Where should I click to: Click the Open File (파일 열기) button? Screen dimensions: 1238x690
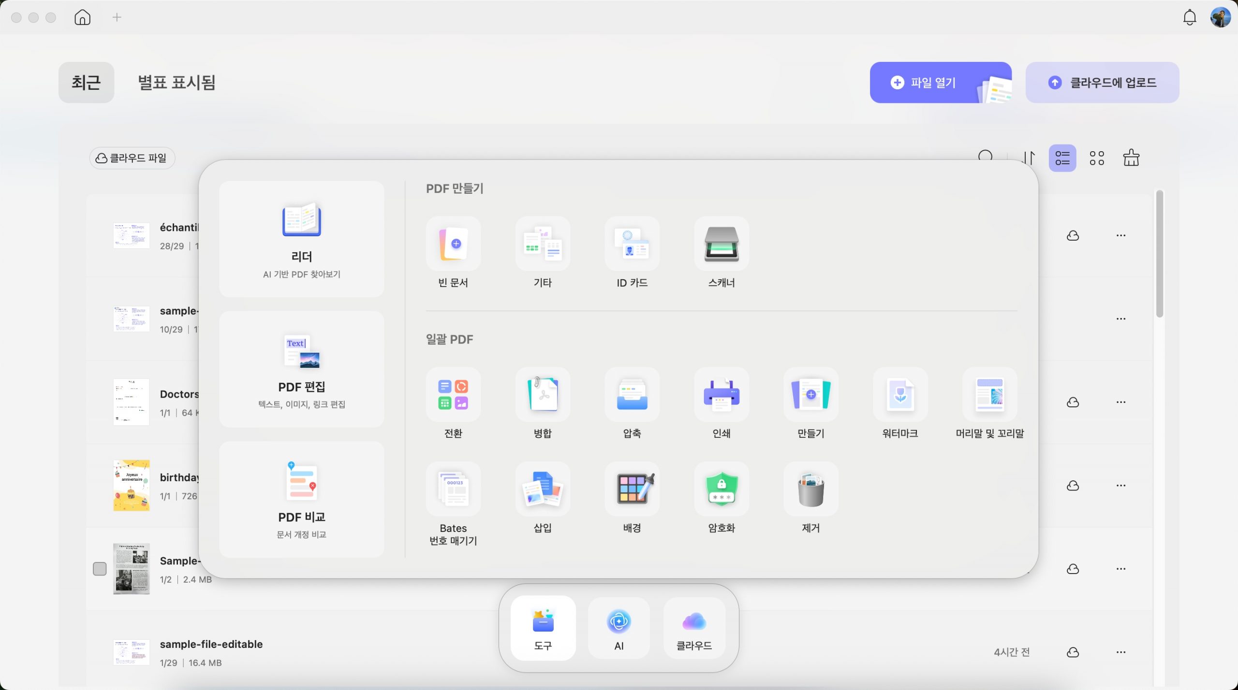click(941, 83)
